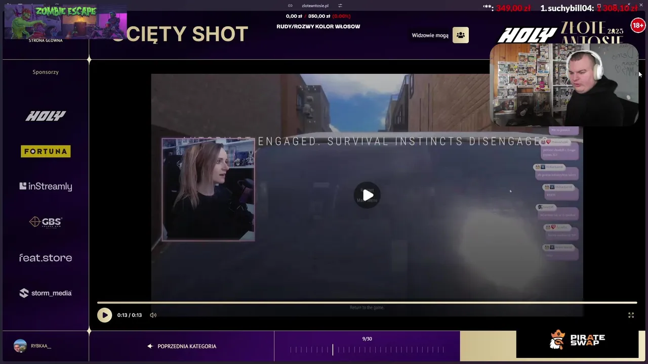Click the category progress marker at 9/30

[333, 349]
